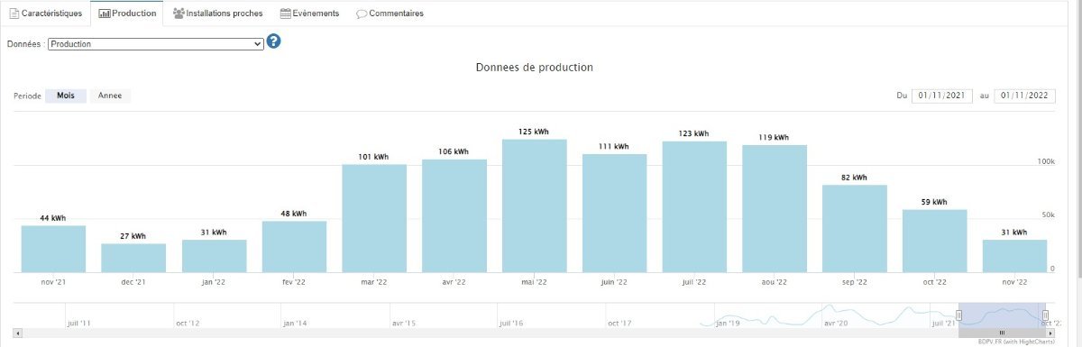Click the Commentaires speech bubble icon

[x=362, y=14]
